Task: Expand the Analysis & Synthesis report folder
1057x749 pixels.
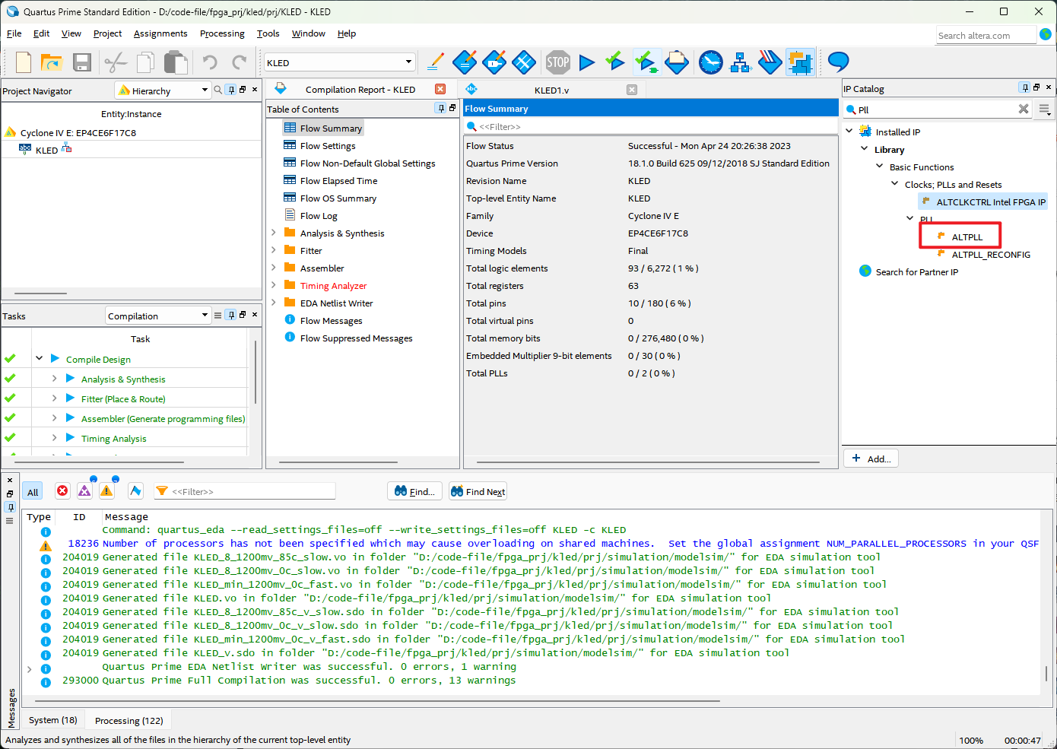Action: pos(274,233)
